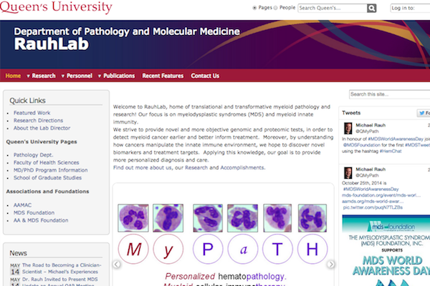
Task: Expand the Publications menu arrow
Action: pos(100,76)
